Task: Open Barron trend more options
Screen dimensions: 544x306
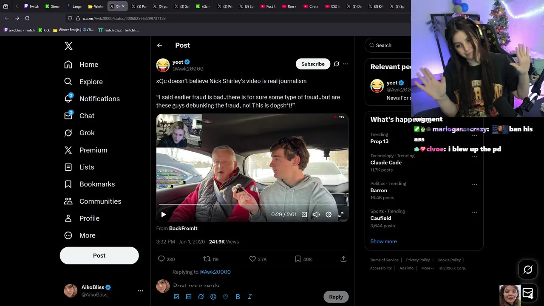Action: point(475,184)
